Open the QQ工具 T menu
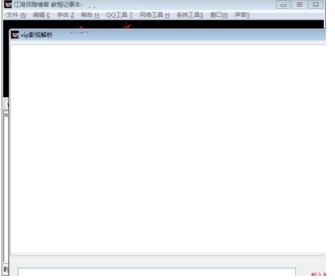Screen dimensions: 335x280 pos(119,15)
